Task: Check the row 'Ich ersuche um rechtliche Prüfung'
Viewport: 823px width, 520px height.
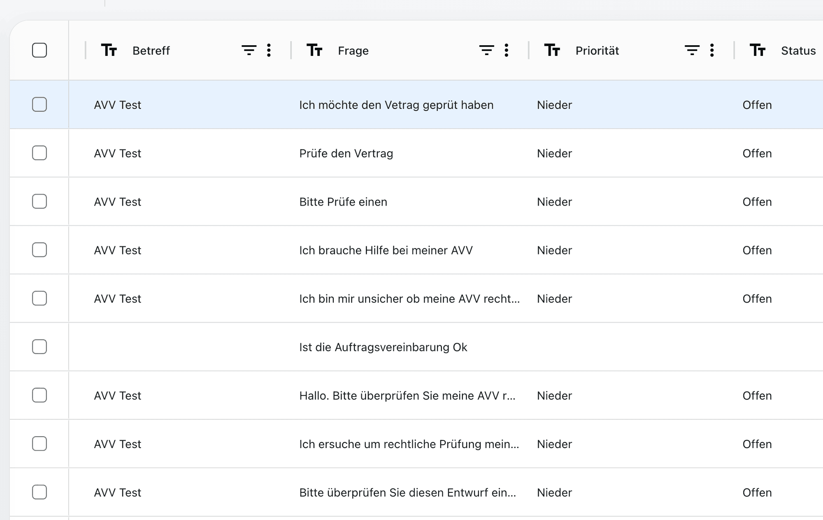Action: click(40, 444)
